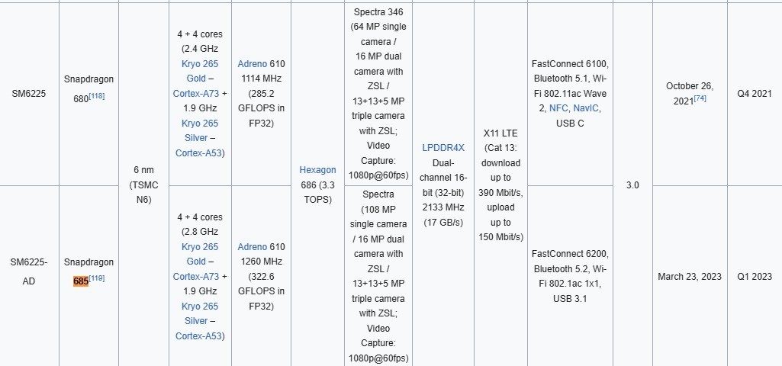
Task: Click Adreno link in 1260 MHz cell
Action: click(x=253, y=247)
